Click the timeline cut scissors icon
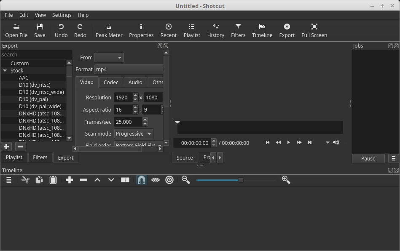This screenshot has height=251, width=400. [25, 180]
